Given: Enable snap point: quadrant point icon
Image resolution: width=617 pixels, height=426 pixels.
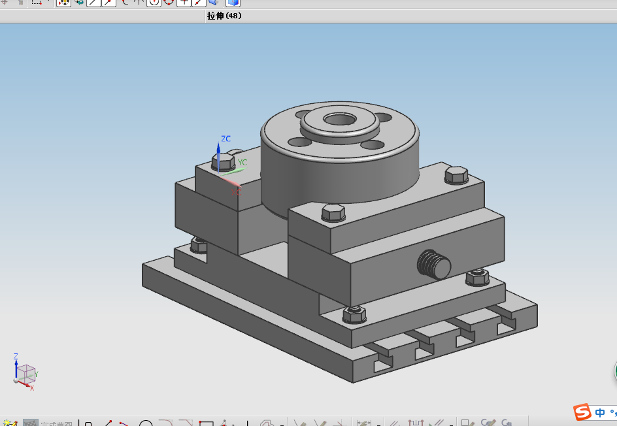Looking at the screenshot, I should (x=169, y=3).
